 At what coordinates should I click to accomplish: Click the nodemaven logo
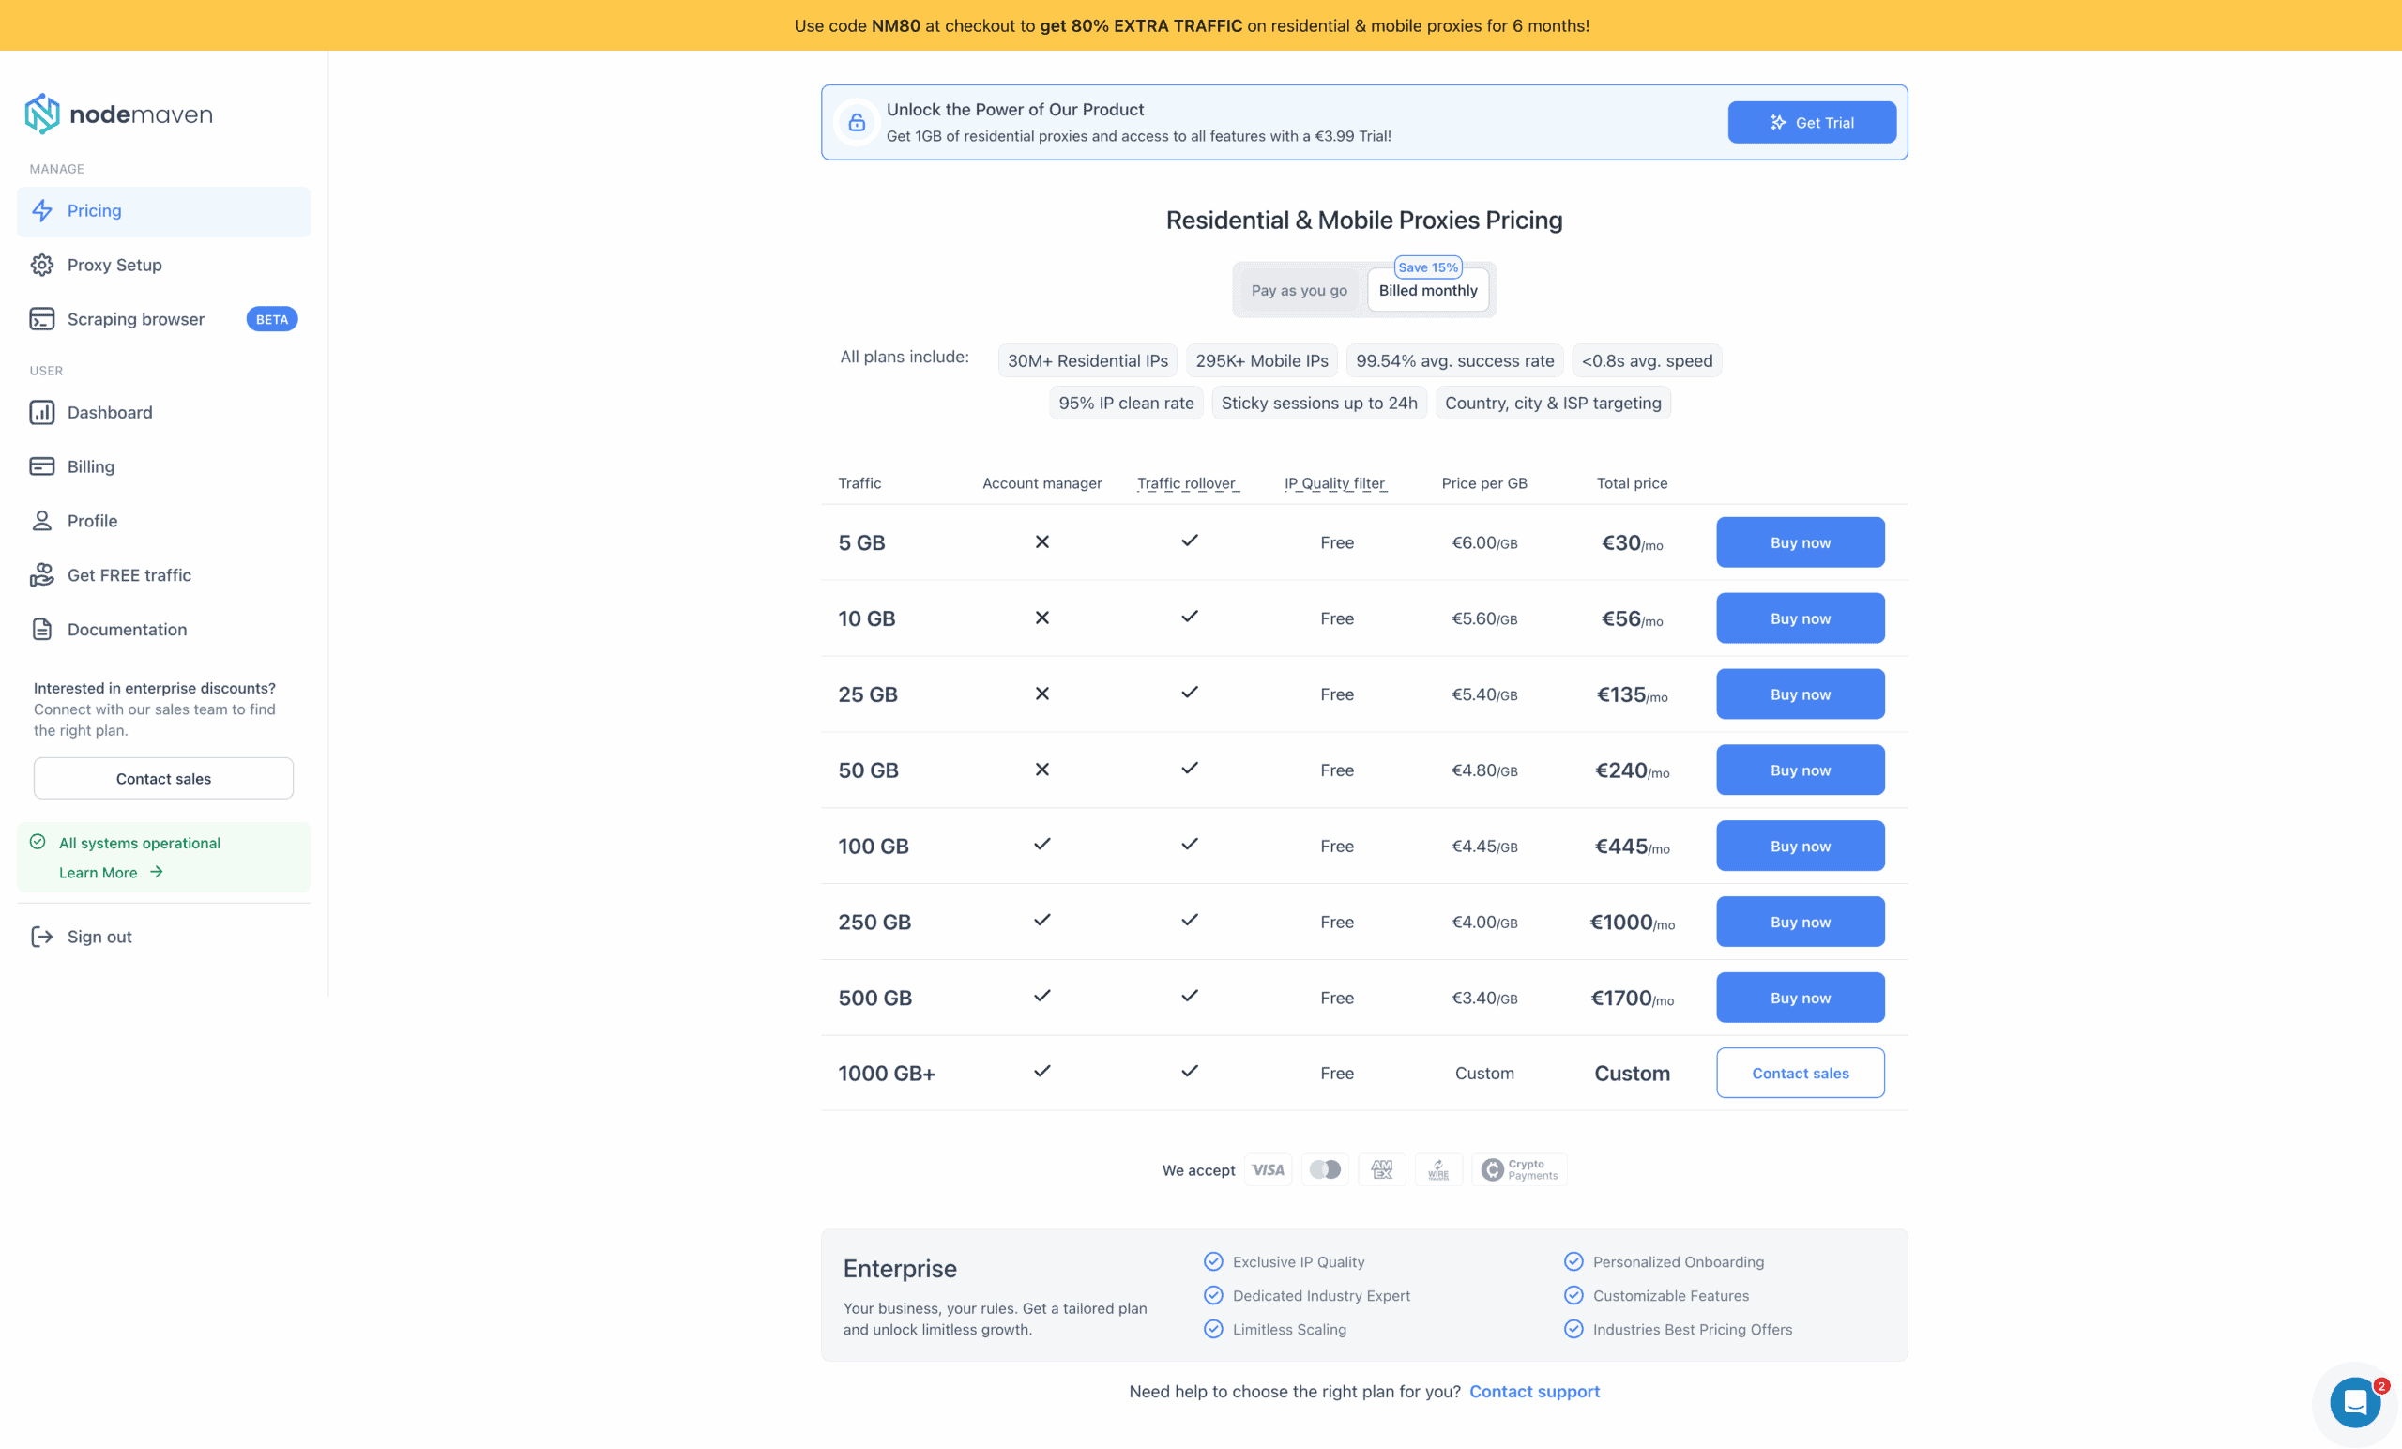(x=118, y=114)
